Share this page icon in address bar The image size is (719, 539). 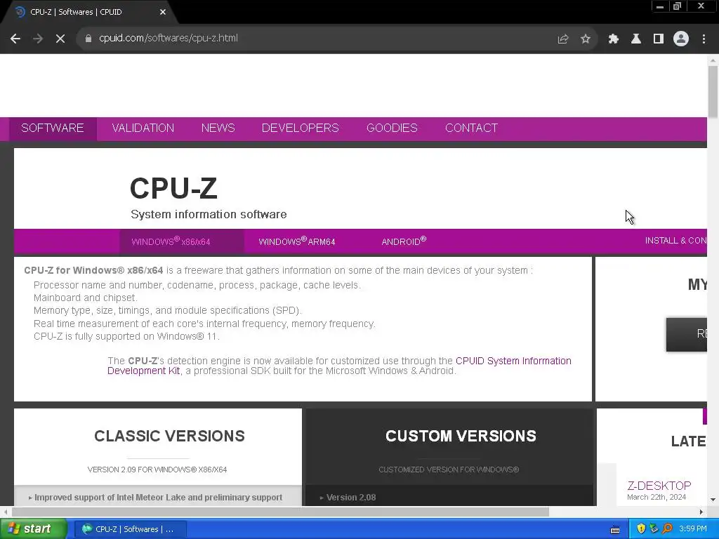pyautogui.click(x=562, y=39)
